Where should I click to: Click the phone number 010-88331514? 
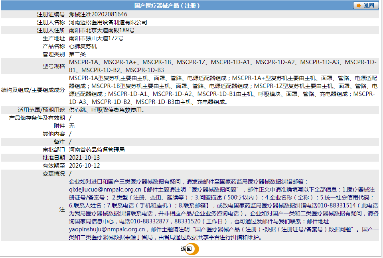337,205
